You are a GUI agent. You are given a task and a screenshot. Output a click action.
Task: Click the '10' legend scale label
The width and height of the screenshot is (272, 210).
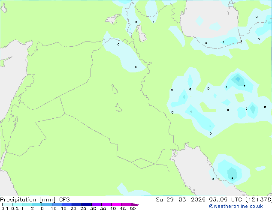click(54, 208)
